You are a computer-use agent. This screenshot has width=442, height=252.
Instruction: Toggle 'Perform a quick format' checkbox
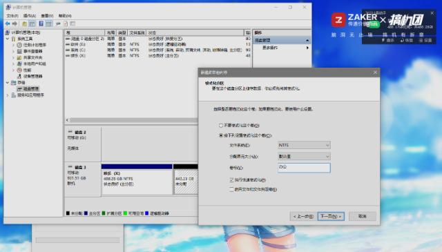pyautogui.click(x=231, y=180)
